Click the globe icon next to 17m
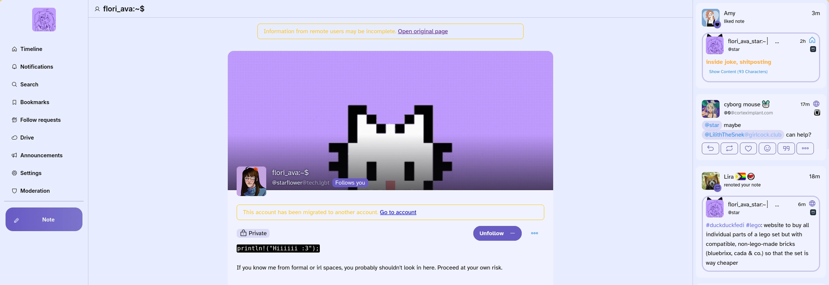Image resolution: width=829 pixels, height=285 pixels. pyautogui.click(x=816, y=104)
